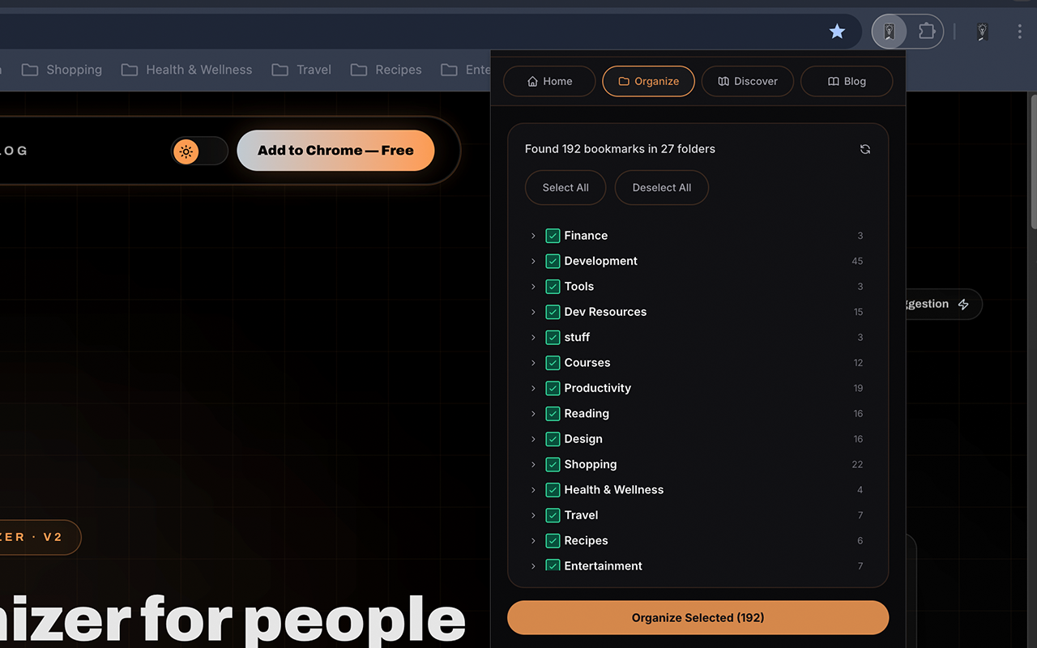
Task: Go to the Blog tab
Action: coord(847,81)
